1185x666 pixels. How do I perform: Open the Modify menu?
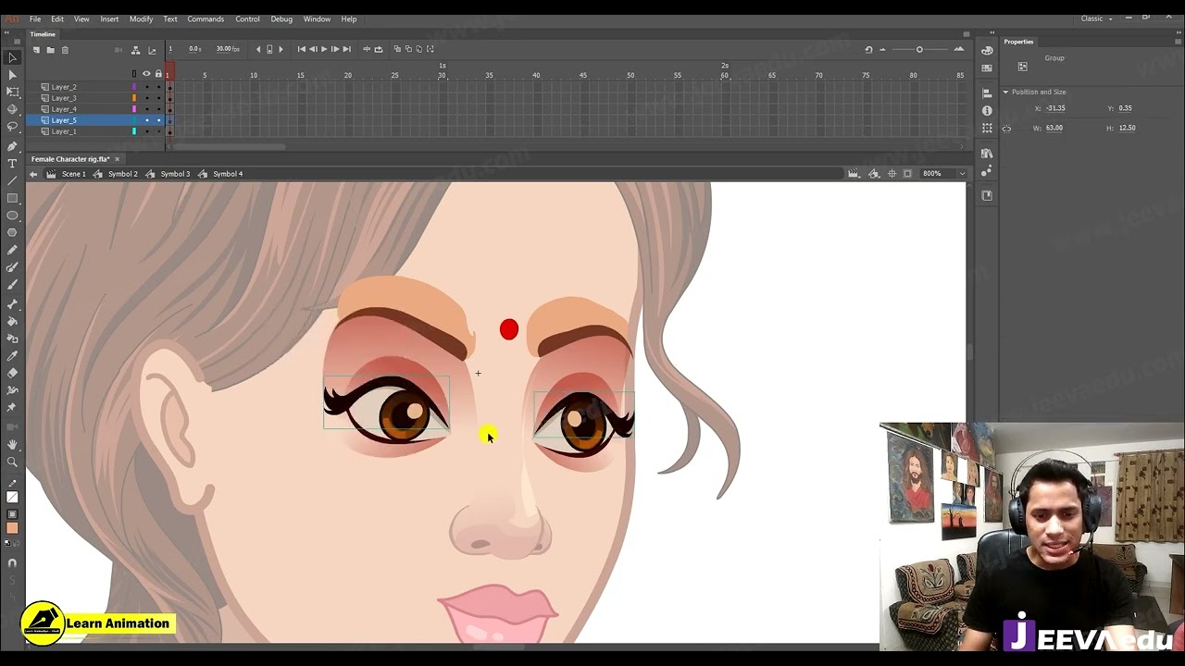pos(141,18)
